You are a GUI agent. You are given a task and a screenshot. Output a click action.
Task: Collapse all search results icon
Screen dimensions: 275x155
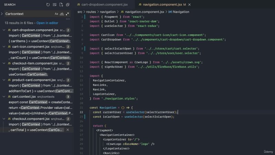tap(68, 5)
